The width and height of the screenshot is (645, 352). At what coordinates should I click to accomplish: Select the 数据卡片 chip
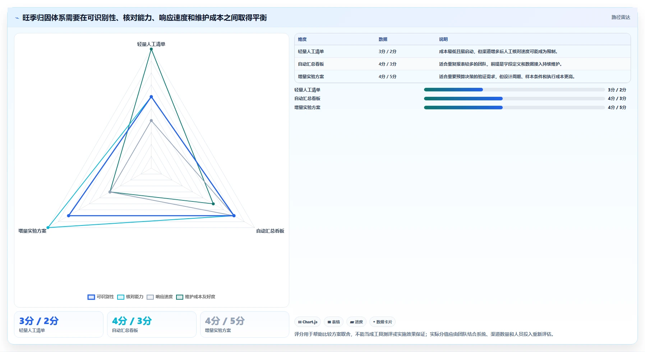[383, 322]
